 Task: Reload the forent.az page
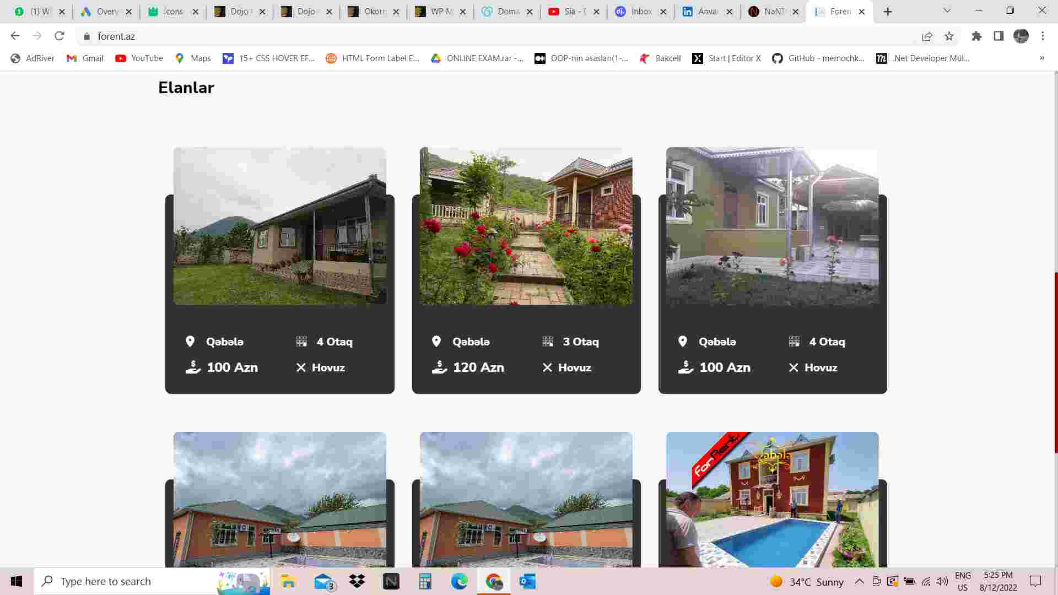pos(60,36)
